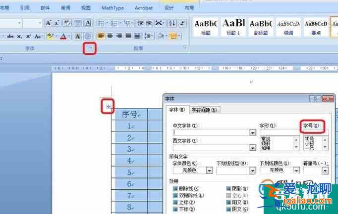Open the MathType ribbon tab
This screenshot has width=338, height=214.
pyautogui.click(x=113, y=8)
